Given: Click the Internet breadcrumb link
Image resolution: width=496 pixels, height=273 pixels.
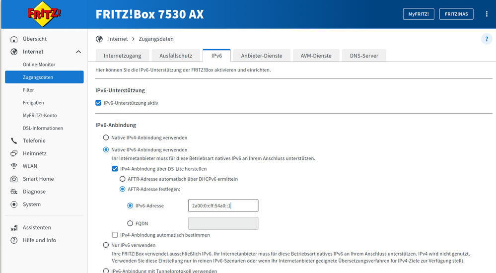Looking at the screenshot, I should 118,39.
